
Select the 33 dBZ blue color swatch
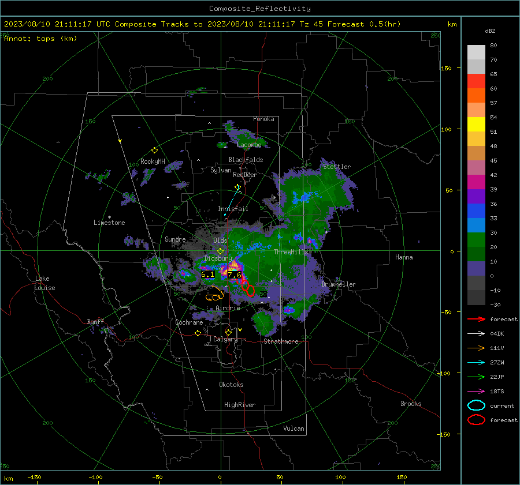[476, 210]
